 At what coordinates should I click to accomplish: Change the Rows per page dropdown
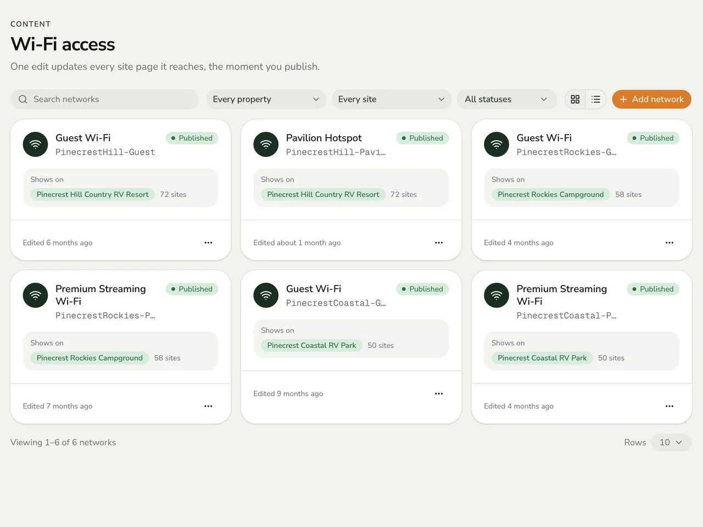671,442
